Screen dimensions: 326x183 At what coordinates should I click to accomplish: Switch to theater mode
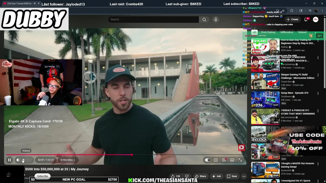click(232, 160)
